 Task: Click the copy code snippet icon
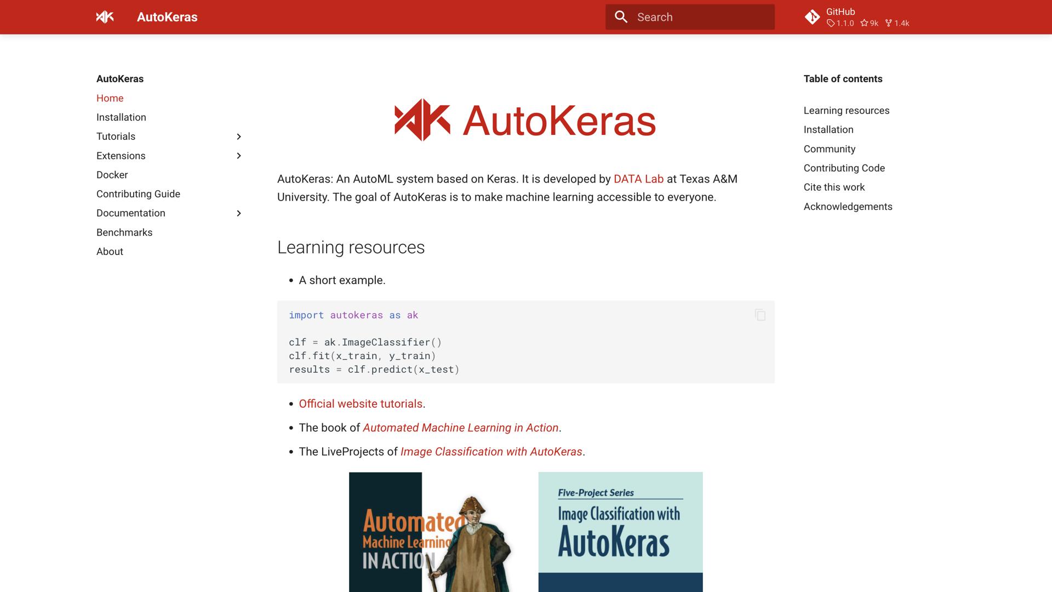coord(760,315)
